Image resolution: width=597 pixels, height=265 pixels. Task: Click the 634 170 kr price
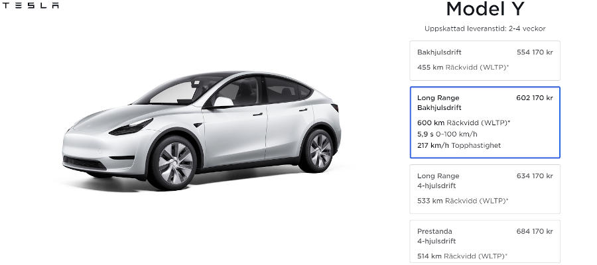click(535, 176)
